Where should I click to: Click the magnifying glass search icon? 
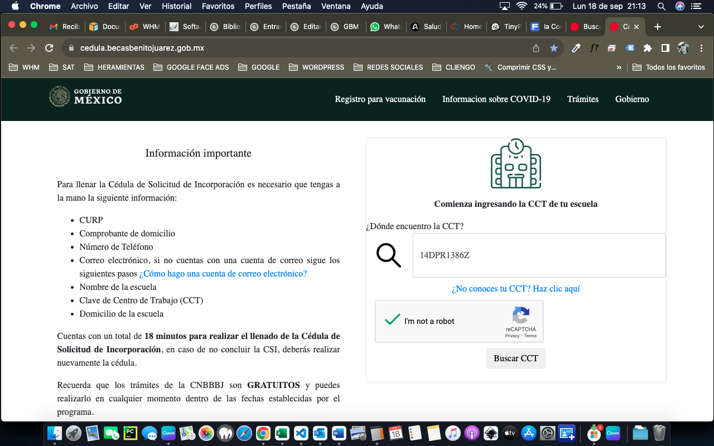[x=389, y=255]
